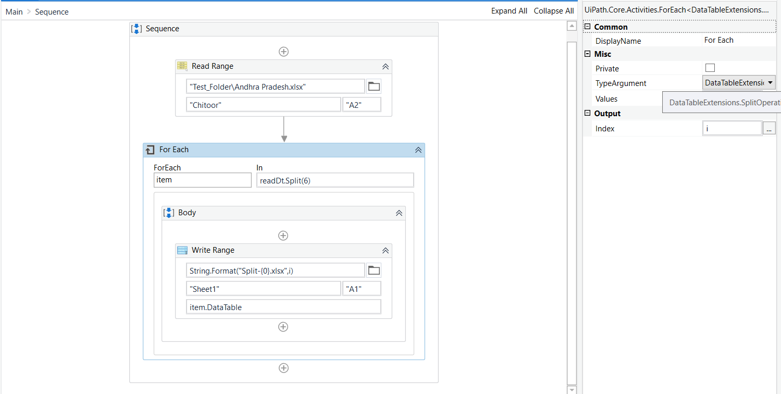781x394 pixels.
Task: Click the Write Range activity icon
Action: click(182, 250)
